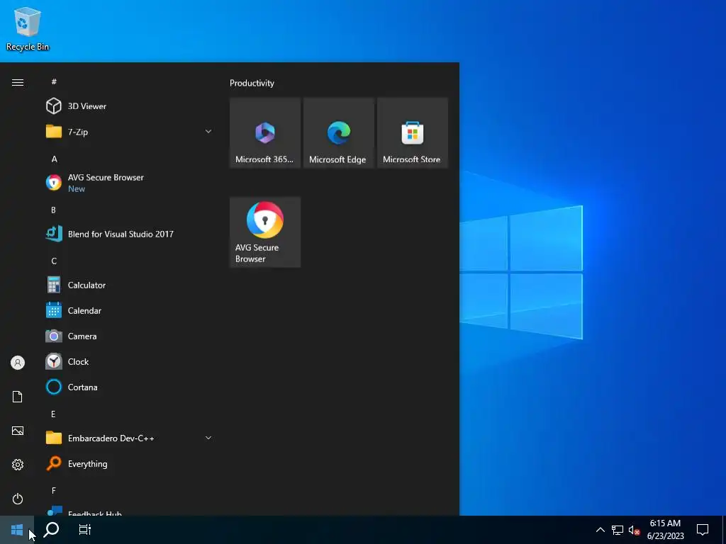Viewport: 726px width, 544px height.
Task: Open the Recycle Bin on desktop
Action: pyautogui.click(x=28, y=28)
